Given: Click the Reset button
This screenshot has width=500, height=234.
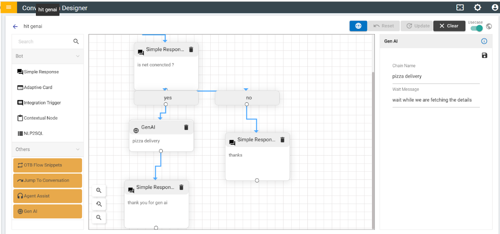Looking at the screenshot, I should [384, 26].
